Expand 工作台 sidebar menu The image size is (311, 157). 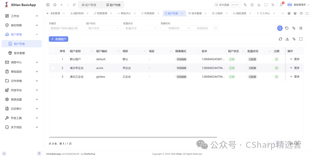click(x=22, y=16)
